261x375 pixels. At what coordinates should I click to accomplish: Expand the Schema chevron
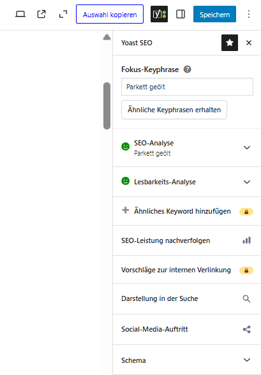(247, 360)
